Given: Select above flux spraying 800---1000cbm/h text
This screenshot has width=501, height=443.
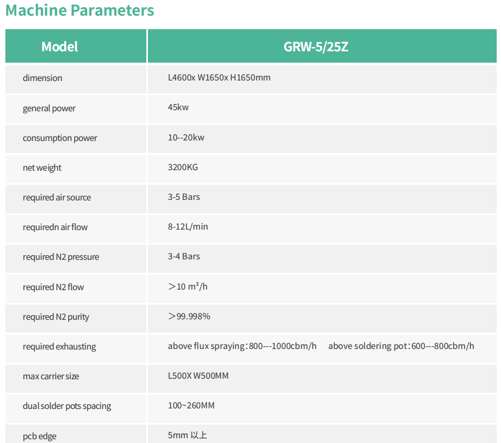Looking at the screenshot, I should (x=242, y=346).
